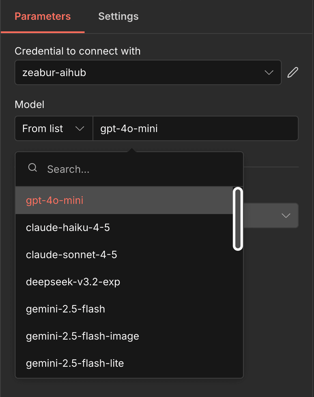Select claude-sonnet-4-5 from the list
The height and width of the screenshot is (397, 314).
point(71,254)
